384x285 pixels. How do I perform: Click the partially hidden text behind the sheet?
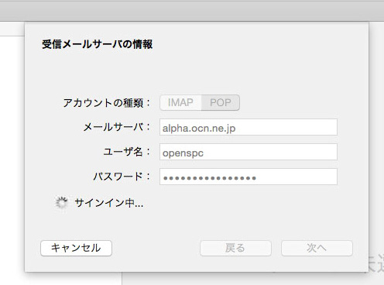pos(376,263)
